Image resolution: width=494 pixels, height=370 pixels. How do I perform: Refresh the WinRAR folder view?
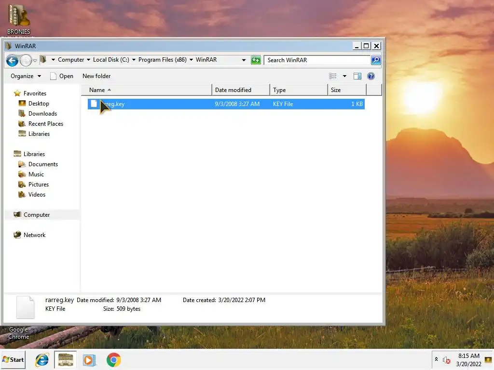(256, 60)
